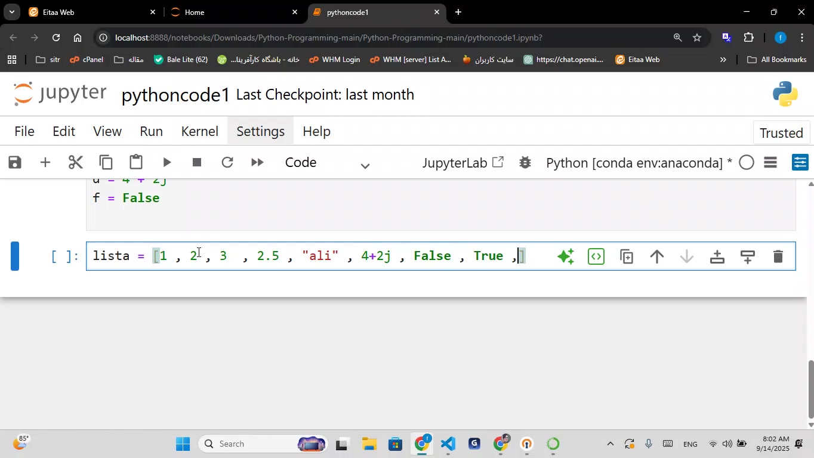Viewport: 814px width, 458px height.
Task: Move the cell up with the arrow
Action: 656,256
